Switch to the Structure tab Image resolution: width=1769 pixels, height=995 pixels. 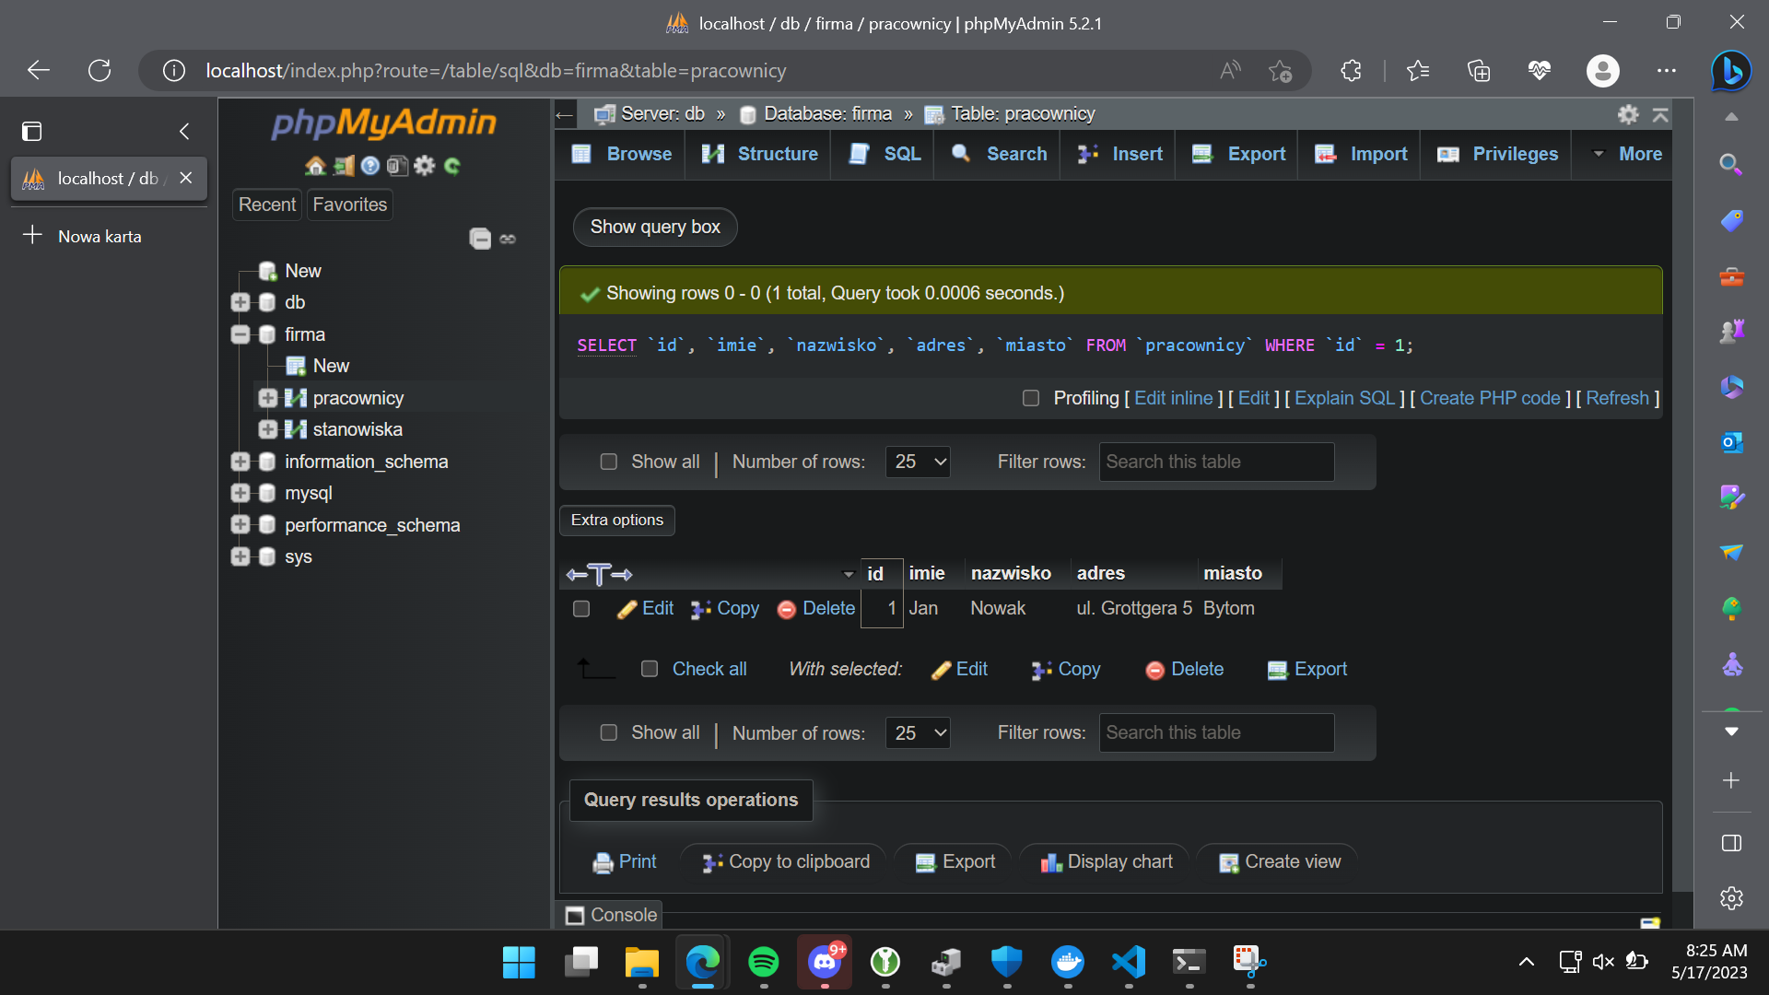(x=759, y=154)
